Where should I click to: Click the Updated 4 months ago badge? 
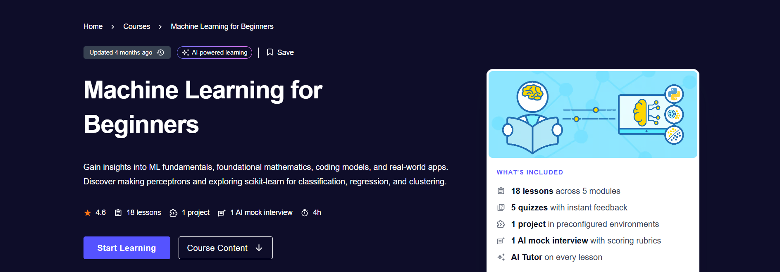click(127, 52)
